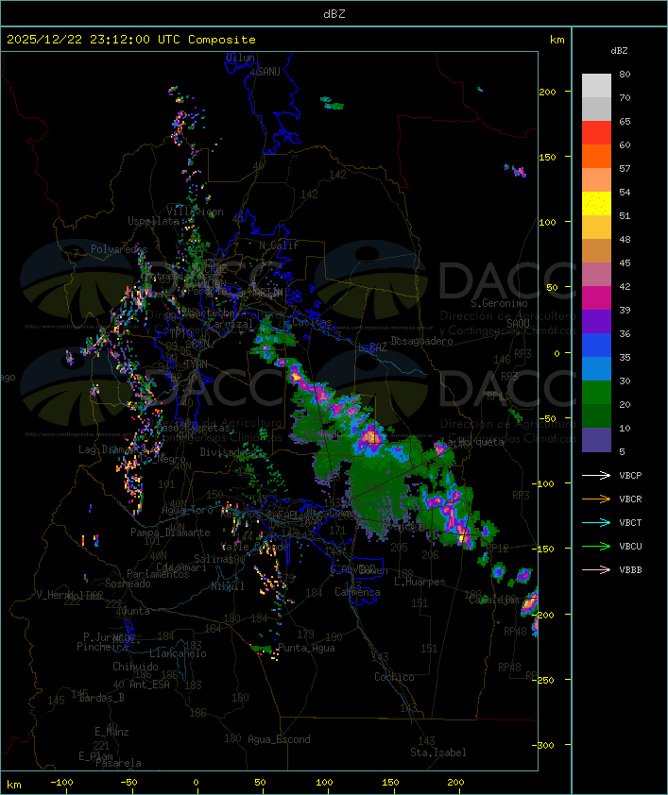Pick the gold 48-51 dBZ swatch
This screenshot has width=668, height=795.
(x=596, y=228)
